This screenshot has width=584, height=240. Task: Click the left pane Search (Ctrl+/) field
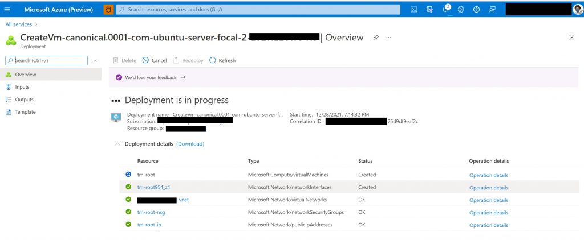(x=47, y=60)
